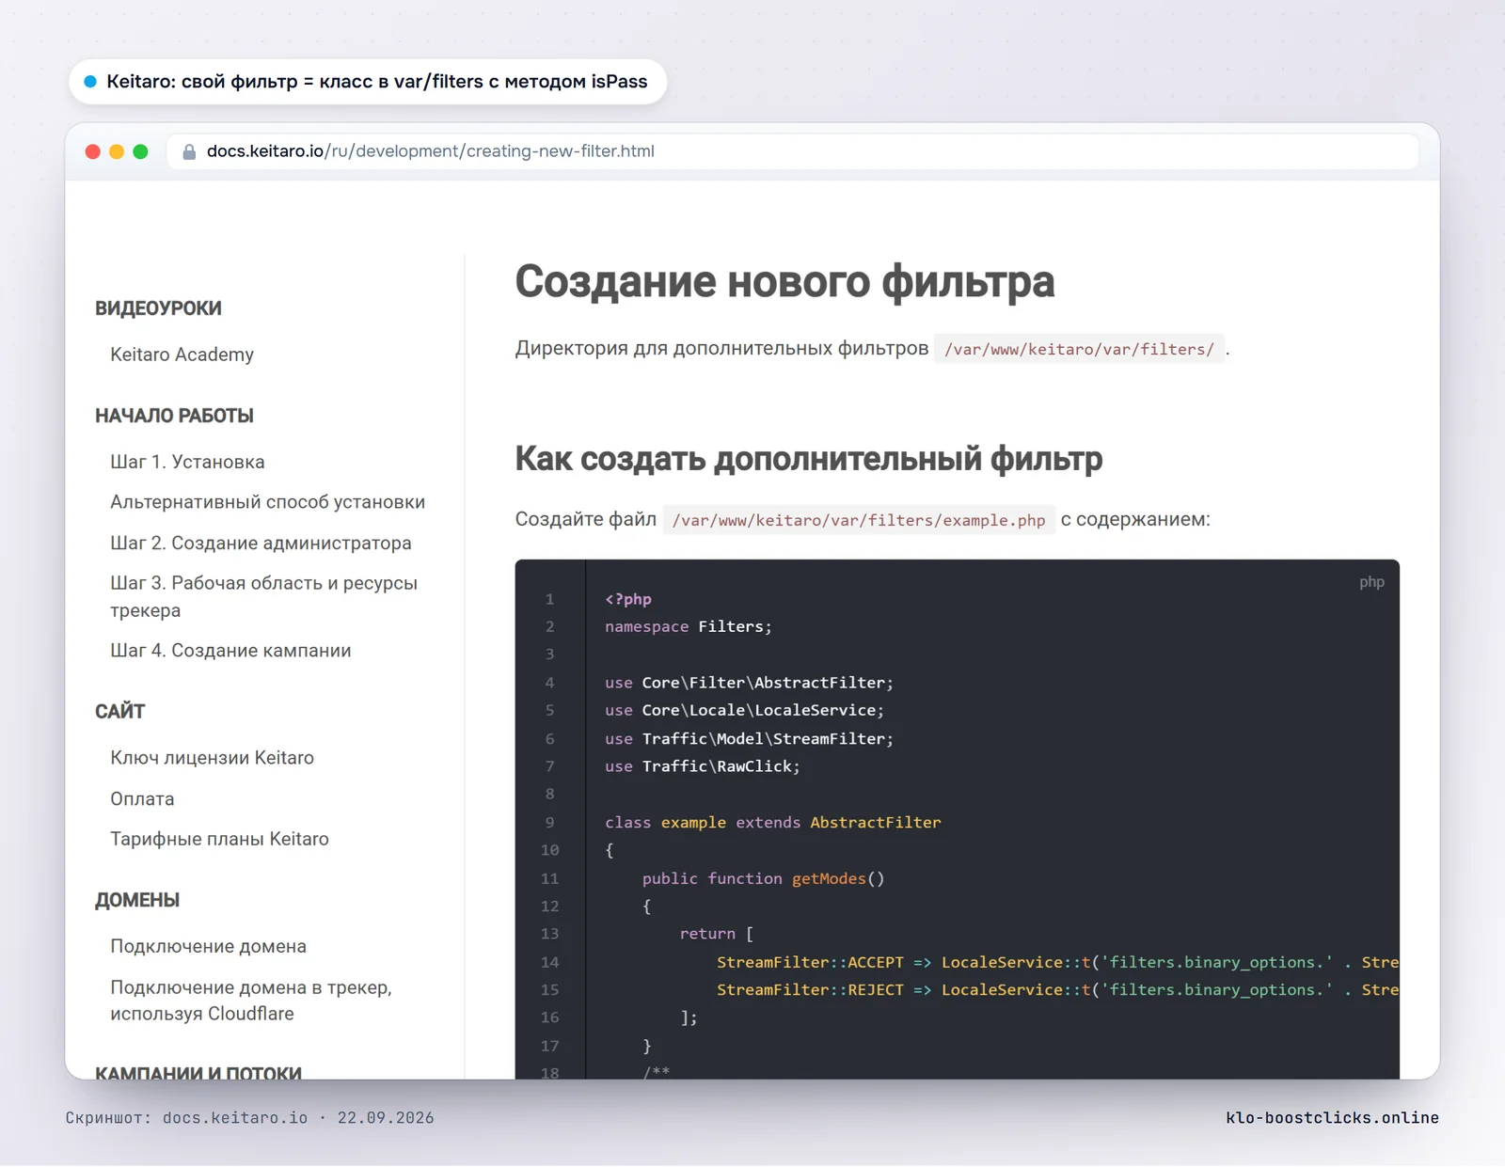Open Подключение домена sidebar link

tap(208, 946)
